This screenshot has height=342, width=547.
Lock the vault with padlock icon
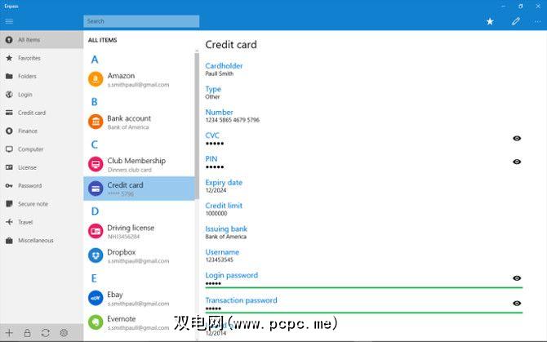tap(27, 333)
